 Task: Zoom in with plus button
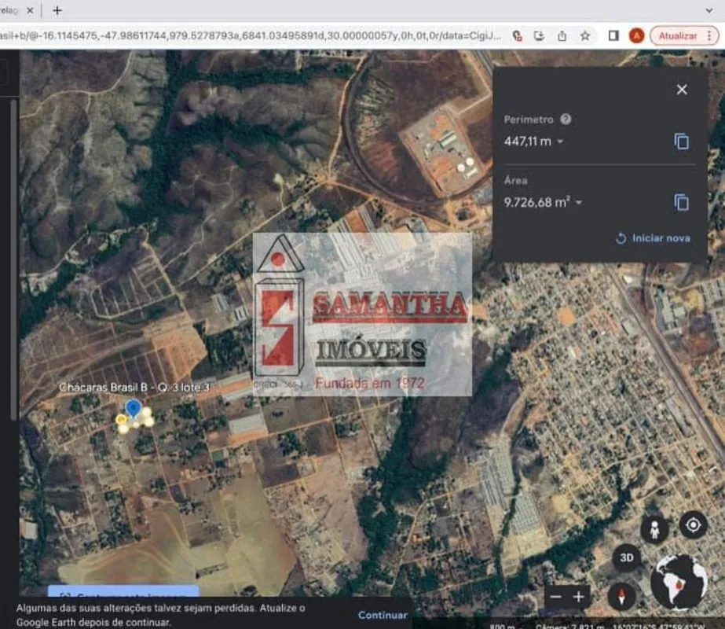[579, 597]
